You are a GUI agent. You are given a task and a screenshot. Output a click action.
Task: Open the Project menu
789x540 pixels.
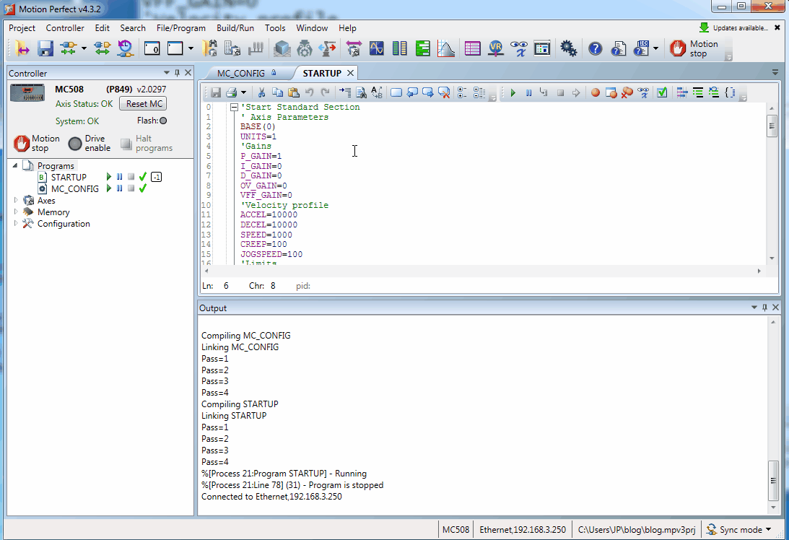(x=22, y=28)
